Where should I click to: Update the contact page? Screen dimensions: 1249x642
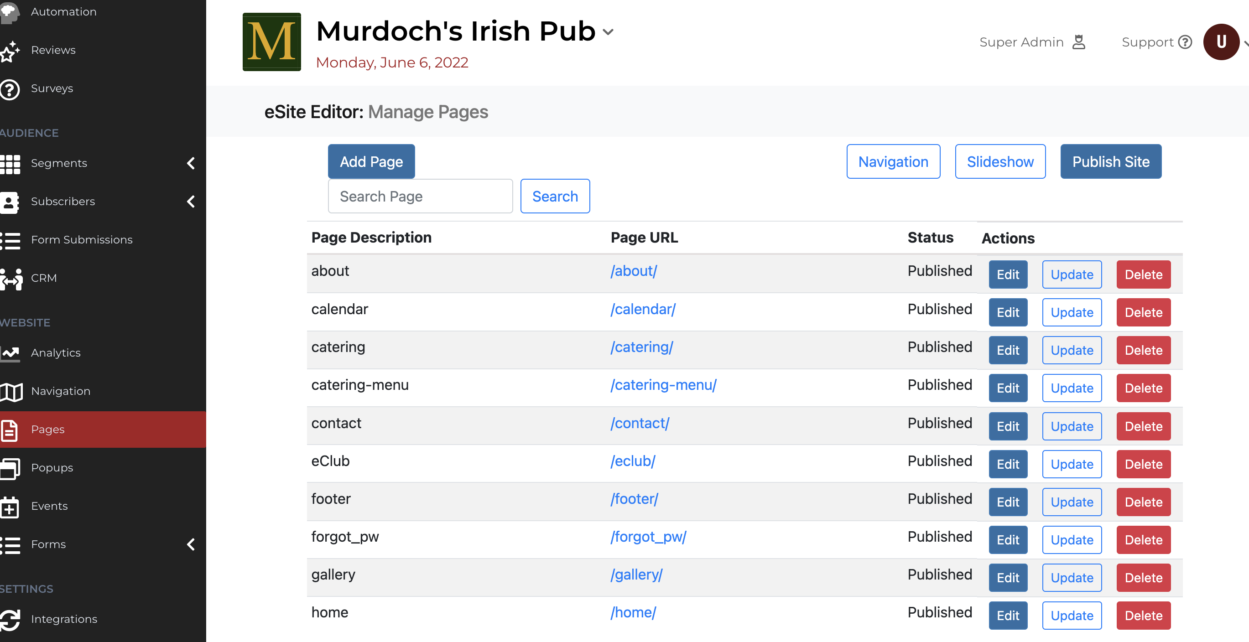coord(1072,426)
